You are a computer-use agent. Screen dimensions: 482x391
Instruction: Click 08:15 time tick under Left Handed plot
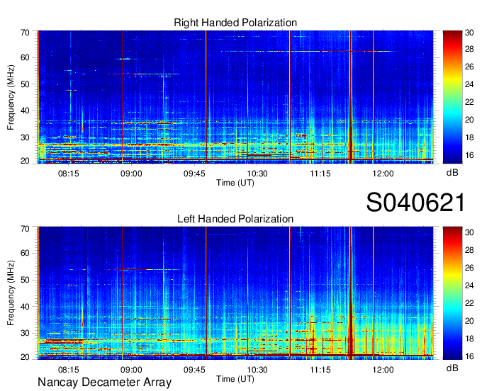point(69,370)
